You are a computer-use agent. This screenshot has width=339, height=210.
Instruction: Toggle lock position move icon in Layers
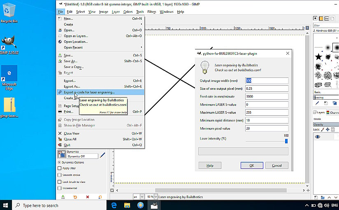point(327,129)
